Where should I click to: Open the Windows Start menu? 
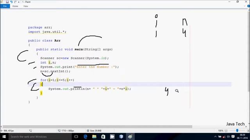pyautogui.click(x=4, y=136)
